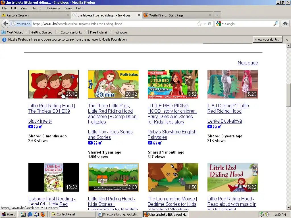Click Know your rights button

pyautogui.click(x=267, y=39)
